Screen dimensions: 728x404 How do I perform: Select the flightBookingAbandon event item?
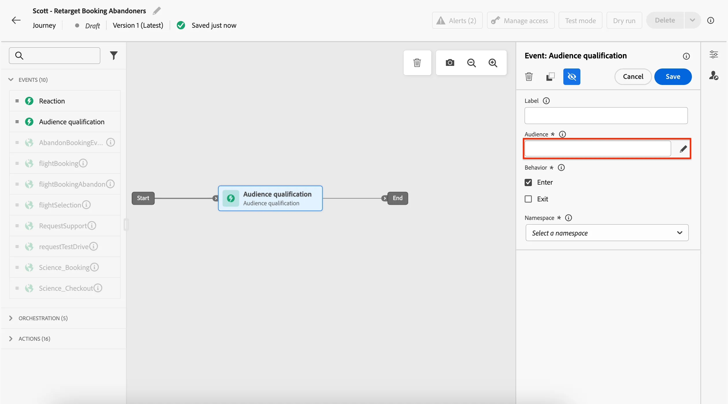(x=65, y=184)
